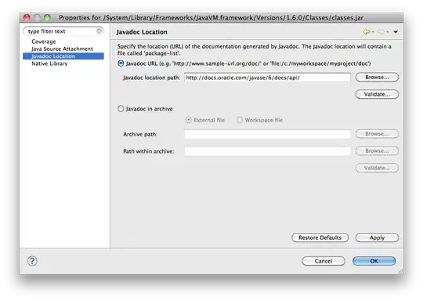
Task: Click Browse next to Javadoc location path
Action: (x=377, y=77)
